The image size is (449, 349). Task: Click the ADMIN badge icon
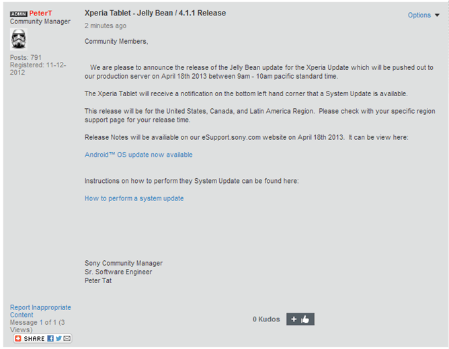click(x=19, y=13)
